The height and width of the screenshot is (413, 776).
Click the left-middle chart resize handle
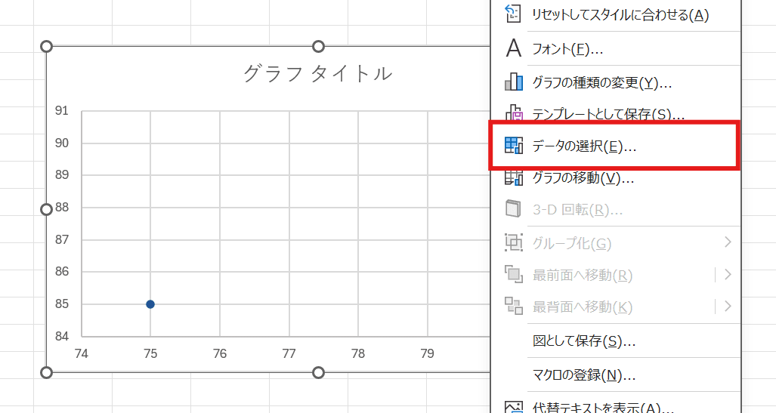coord(46,209)
